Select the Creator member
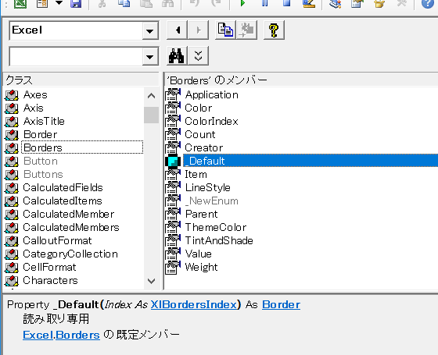Viewport: 438px width, 355px height. [x=204, y=147]
